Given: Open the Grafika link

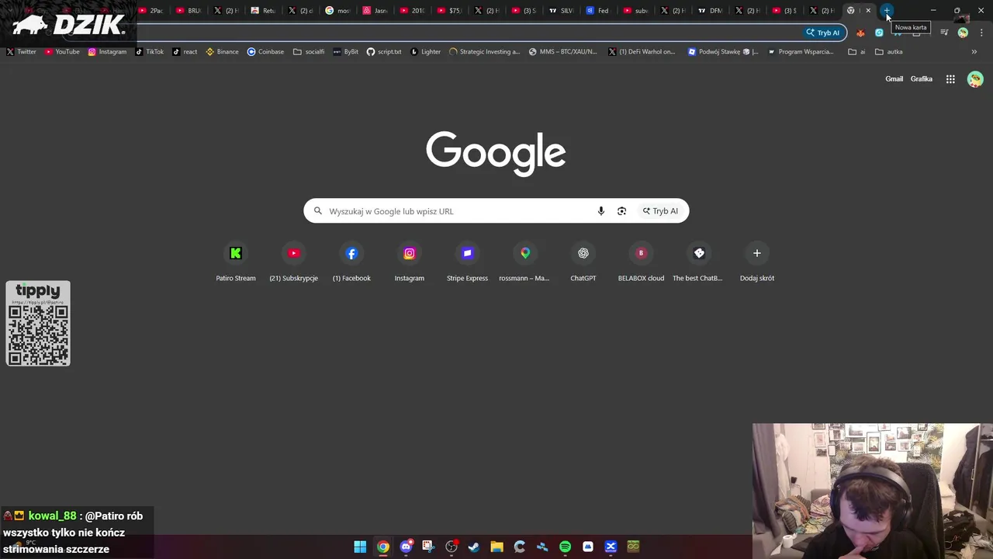Looking at the screenshot, I should [922, 79].
